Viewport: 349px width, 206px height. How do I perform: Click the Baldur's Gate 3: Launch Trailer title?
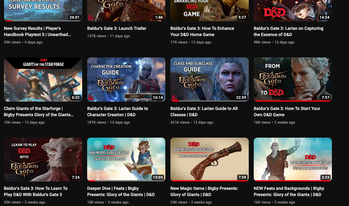117,28
